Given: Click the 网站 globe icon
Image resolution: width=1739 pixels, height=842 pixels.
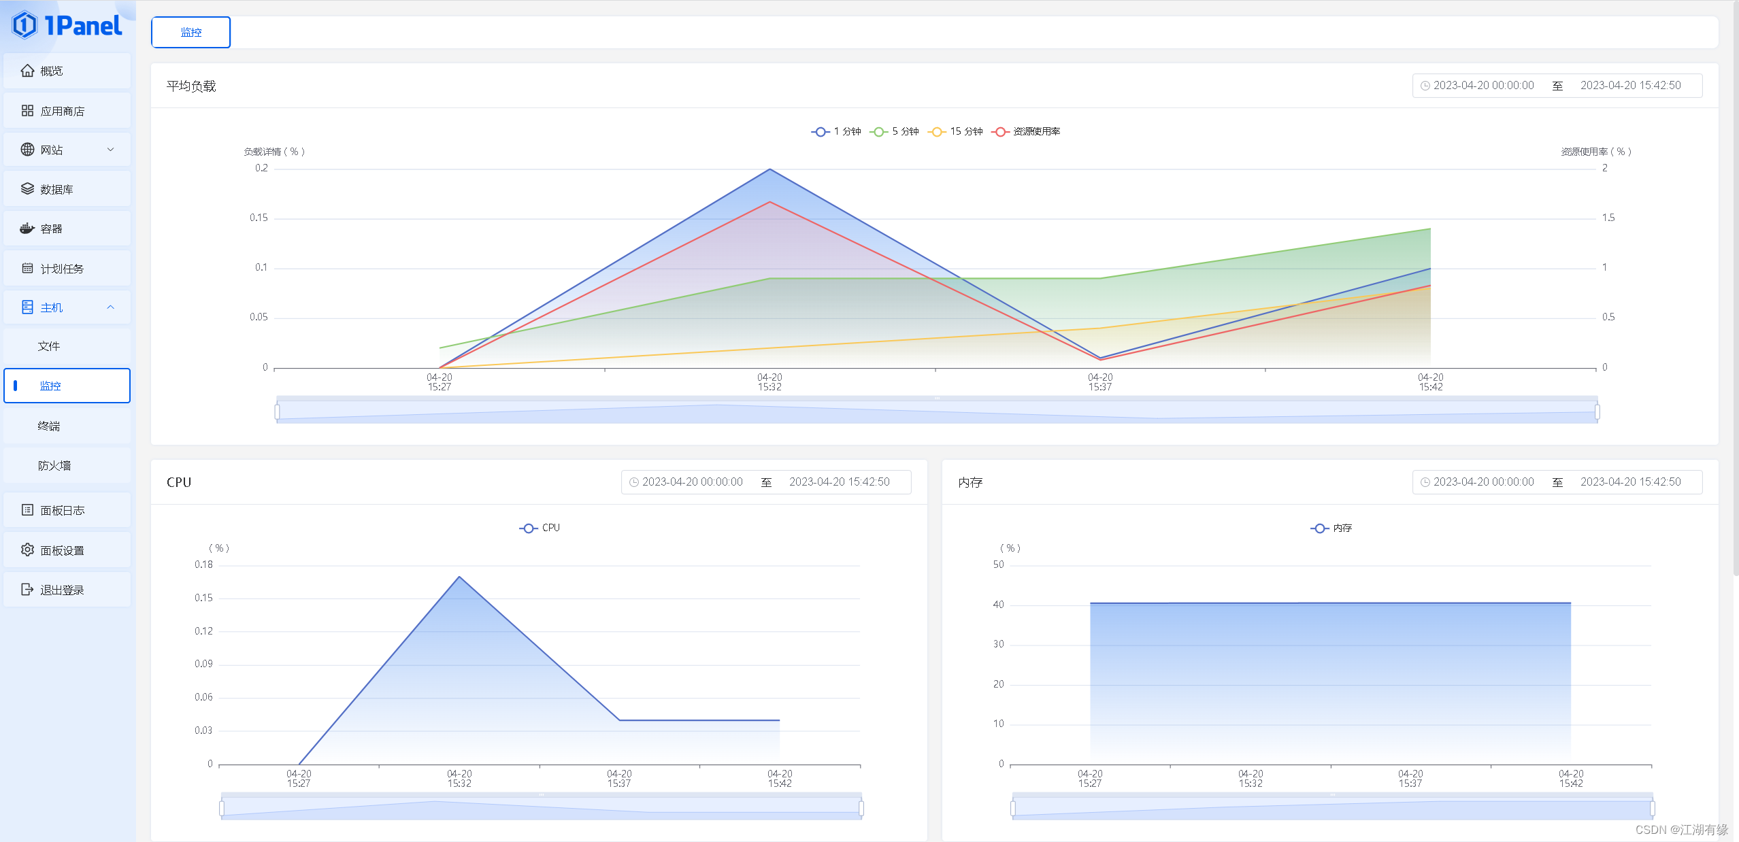Looking at the screenshot, I should (27, 150).
